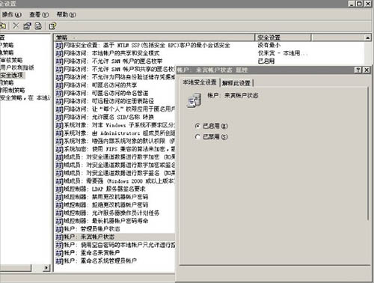
Task: Click the policy icon in the dialog
Action: [194, 100]
